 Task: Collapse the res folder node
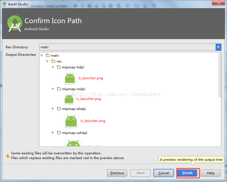[47, 61]
